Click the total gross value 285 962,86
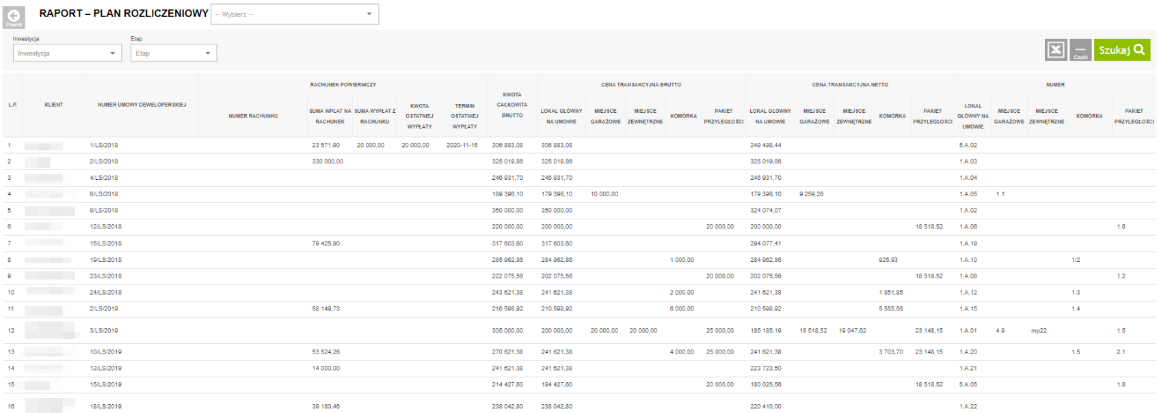The width and height of the screenshot is (1157, 413). click(x=507, y=260)
